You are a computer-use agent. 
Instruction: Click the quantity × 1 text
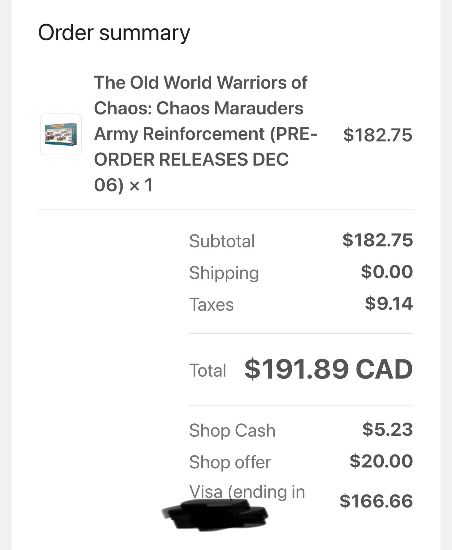coord(141,186)
